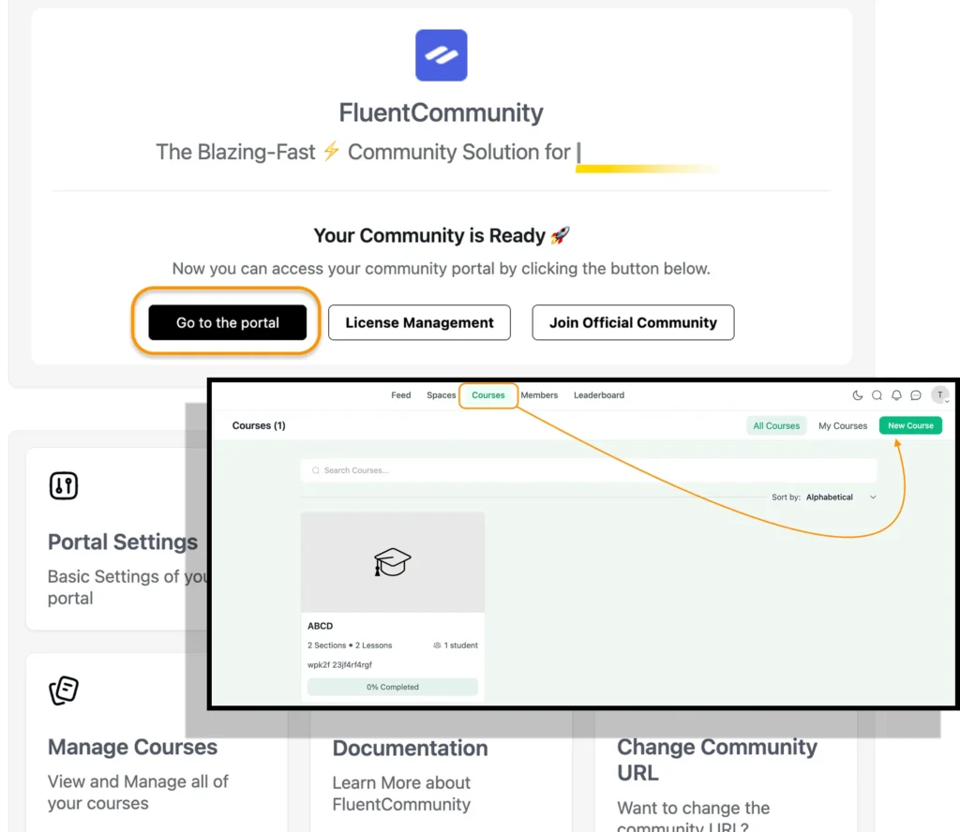960x832 pixels.
Task: Open user avatar T menu
Action: pos(939,395)
